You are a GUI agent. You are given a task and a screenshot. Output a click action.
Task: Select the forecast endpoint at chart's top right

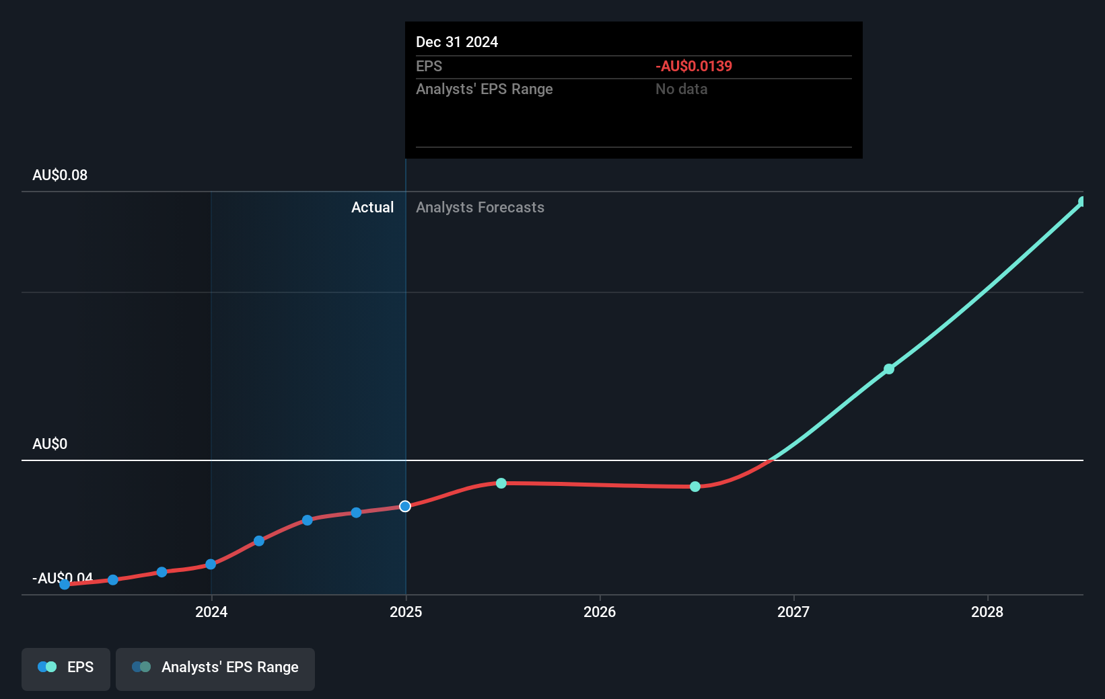(1083, 201)
